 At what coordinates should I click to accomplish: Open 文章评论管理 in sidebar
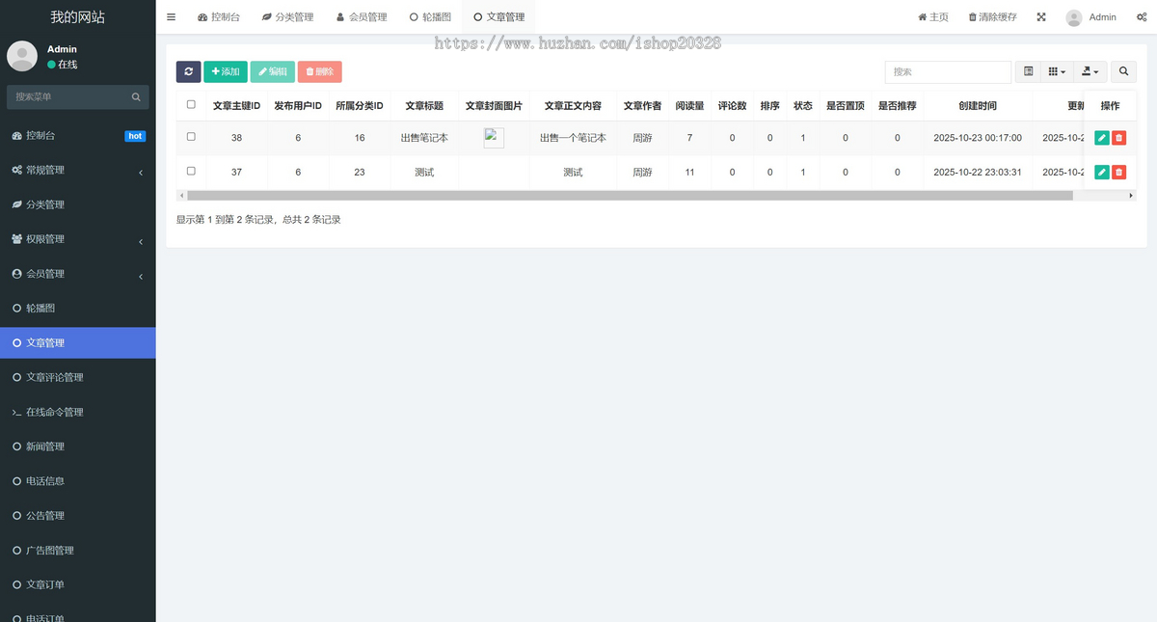77,377
